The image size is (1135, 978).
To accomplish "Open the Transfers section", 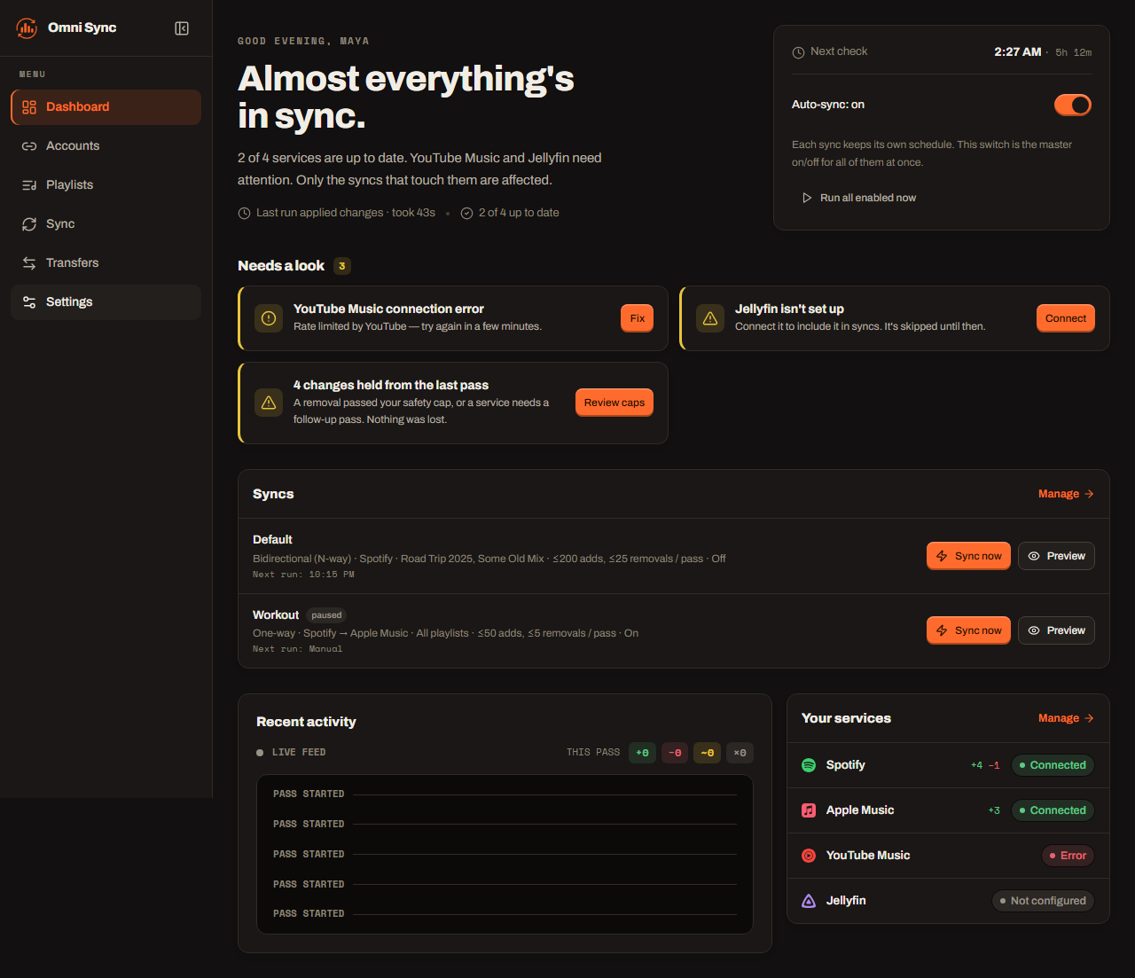I will pos(106,263).
